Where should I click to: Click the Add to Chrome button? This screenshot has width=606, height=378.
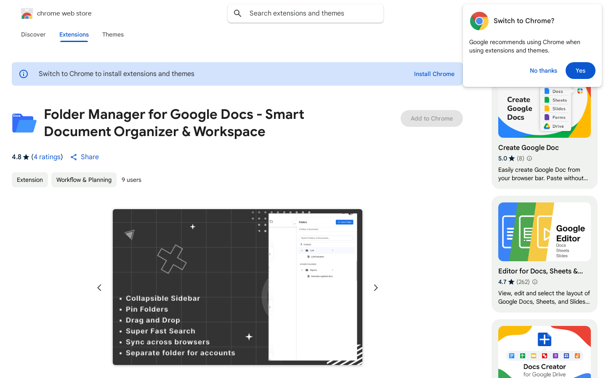tap(432, 118)
